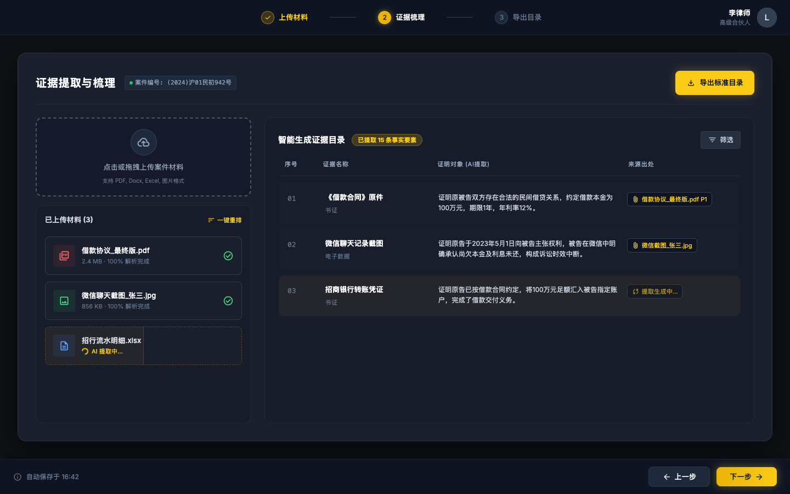This screenshot has height=494, width=790.
Task: Click row number 02
Action: (x=292, y=245)
